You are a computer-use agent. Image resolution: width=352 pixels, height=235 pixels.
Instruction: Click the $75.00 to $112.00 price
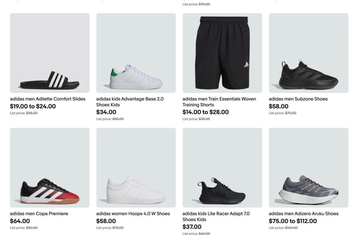coord(293,221)
